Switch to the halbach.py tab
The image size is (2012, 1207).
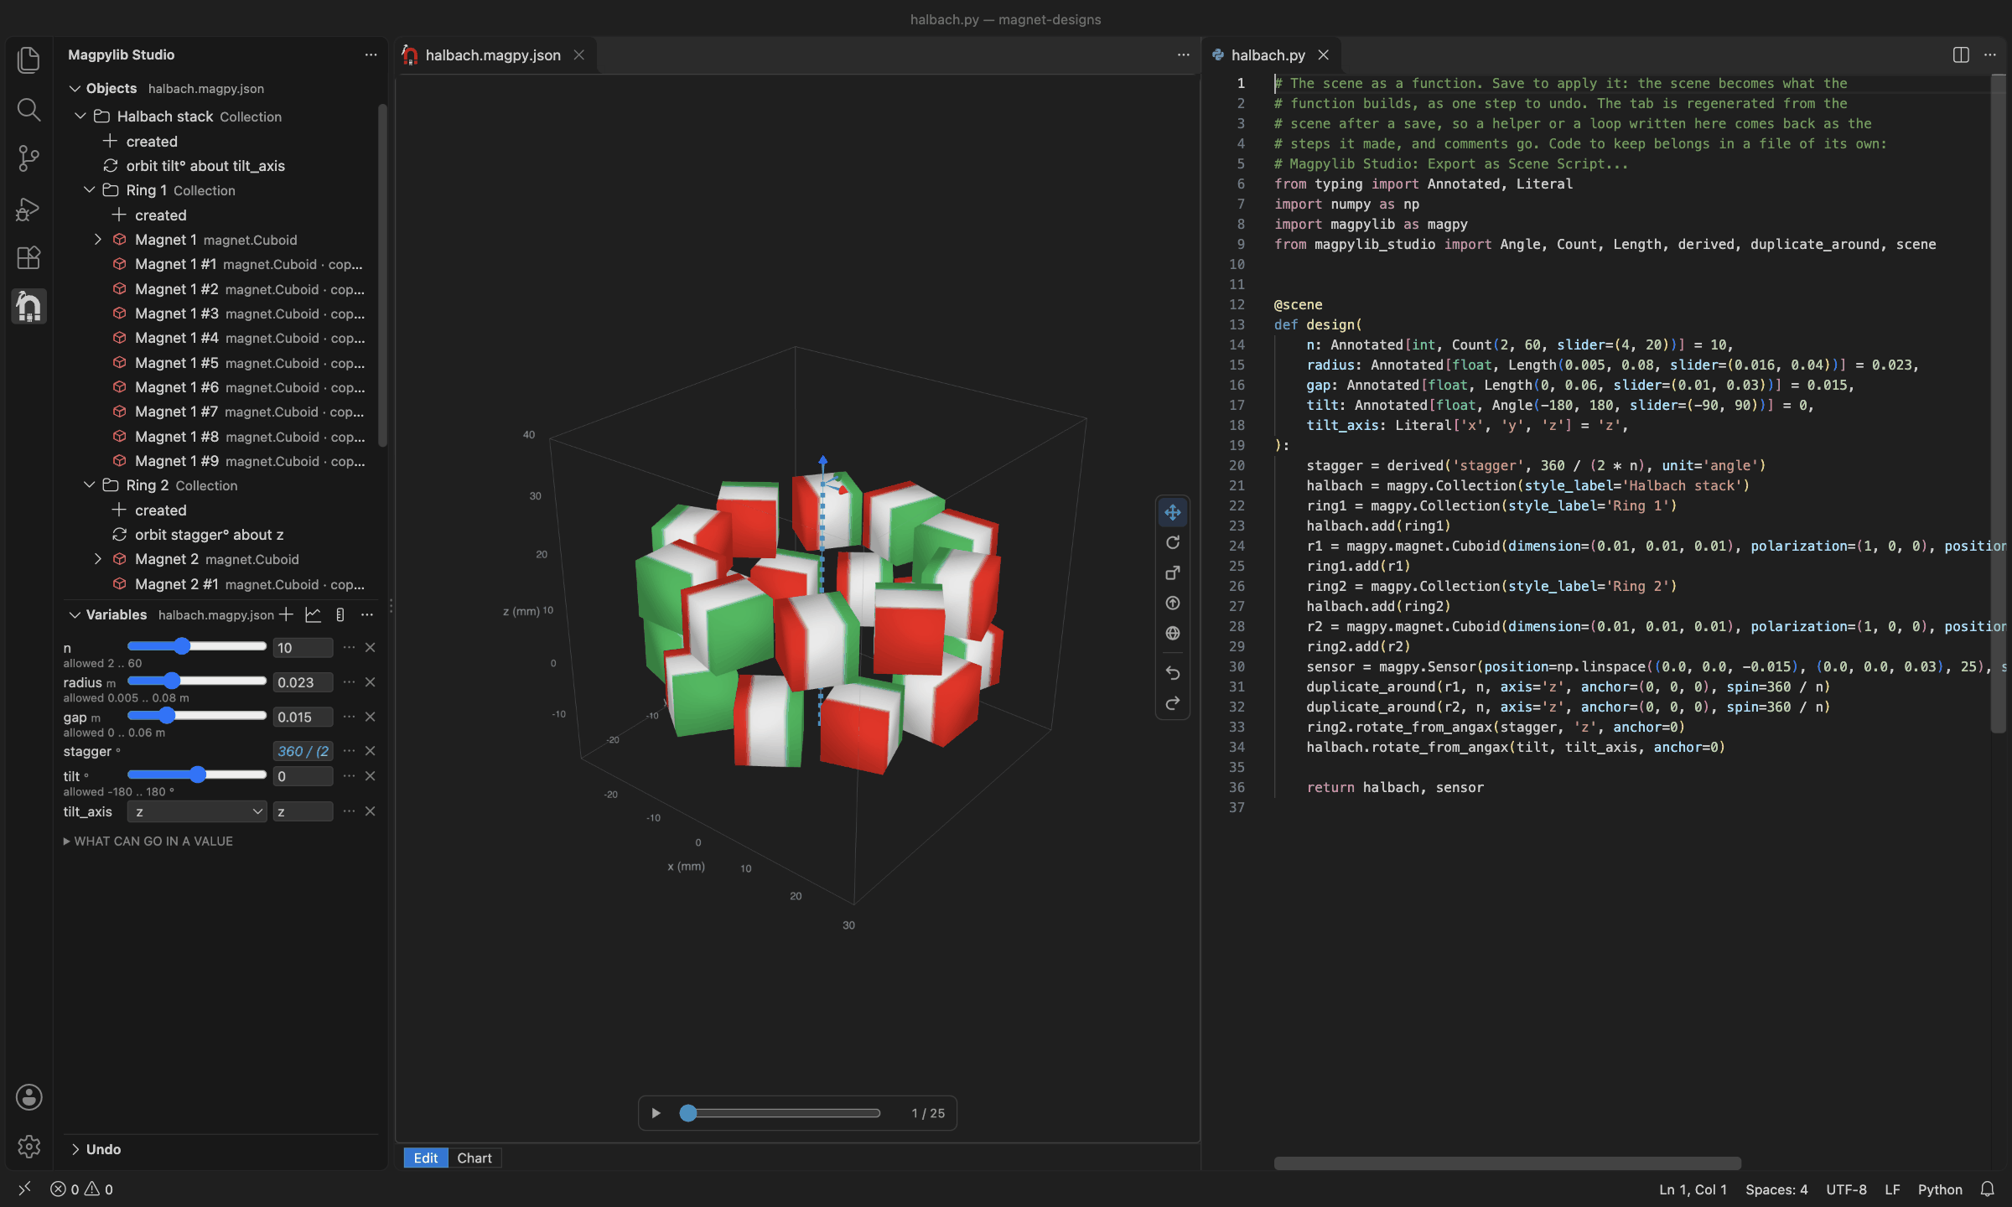tap(1270, 54)
